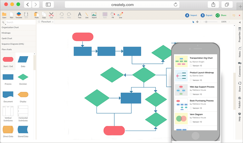Open the Style tool
This screenshot has width=243, height=143.
pyautogui.click(x=105, y=15)
